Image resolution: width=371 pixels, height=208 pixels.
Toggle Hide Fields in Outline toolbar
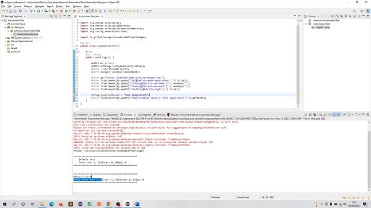point(341,16)
